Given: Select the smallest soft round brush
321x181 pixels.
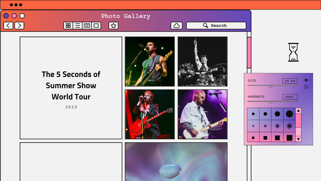Looking at the screenshot, I should point(253,126).
